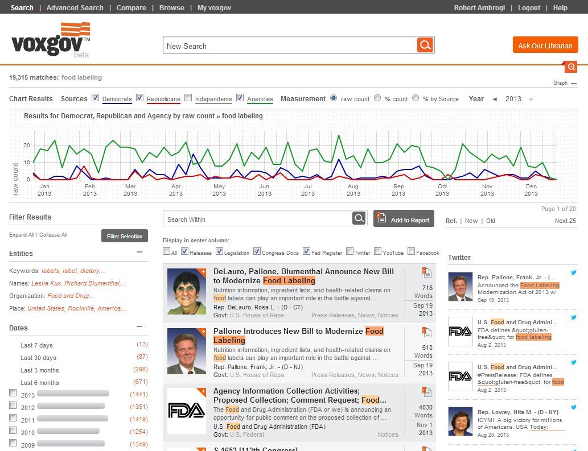Click the report icon on Agency Information Collection result
The width and height of the screenshot is (588, 451).
point(426,392)
